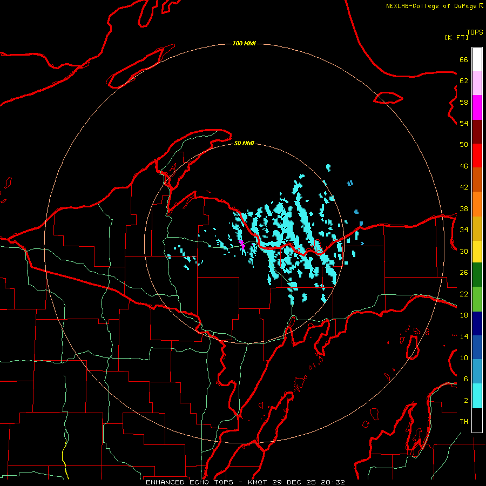The image size is (486, 486).
Task: Click the [K FT] units label
Action: tap(456, 37)
